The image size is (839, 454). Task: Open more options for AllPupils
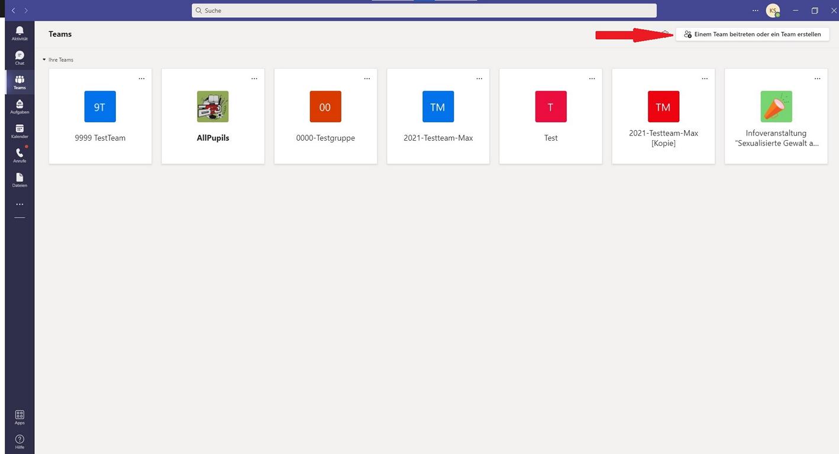pyautogui.click(x=254, y=79)
